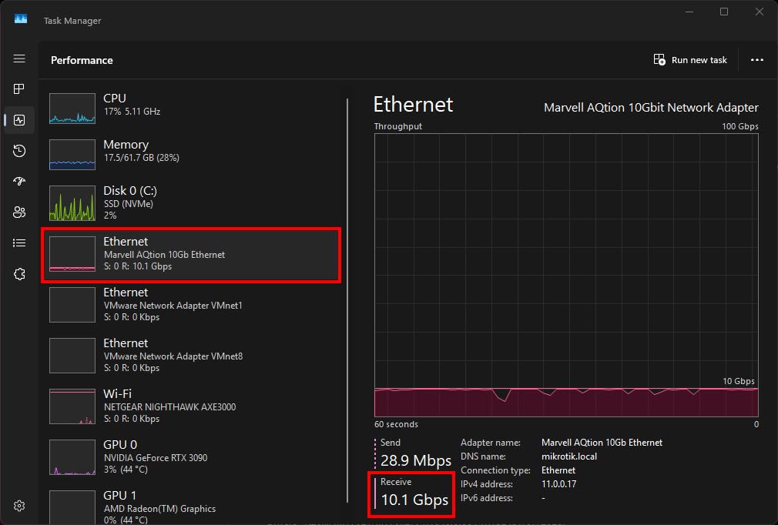
Task: Select VMware Network Adapter VMnet1 item
Action: click(190, 305)
